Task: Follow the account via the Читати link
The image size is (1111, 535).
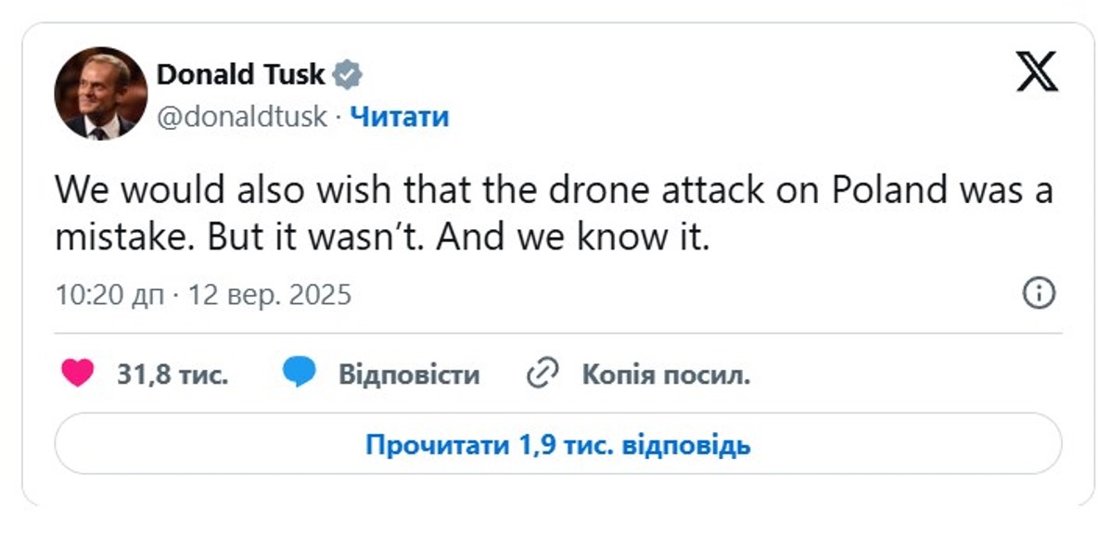Action: click(402, 117)
